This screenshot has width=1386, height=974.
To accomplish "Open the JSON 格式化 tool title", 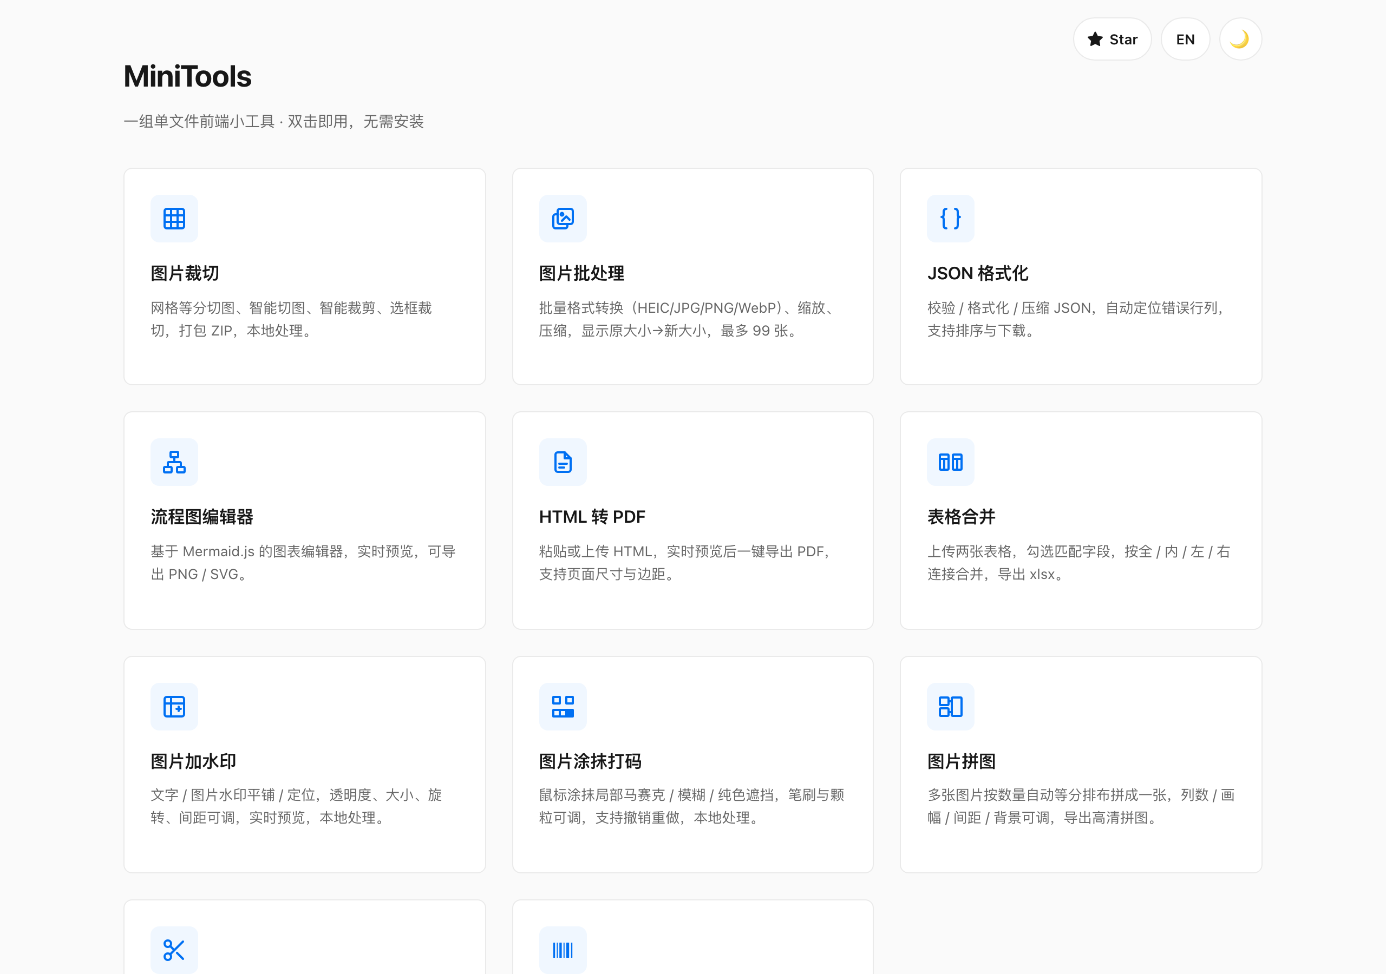I will [x=977, y=273].
